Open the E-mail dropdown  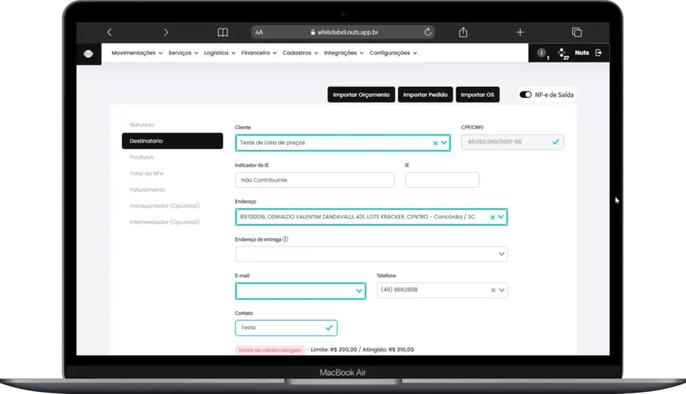tap(359, 291)
